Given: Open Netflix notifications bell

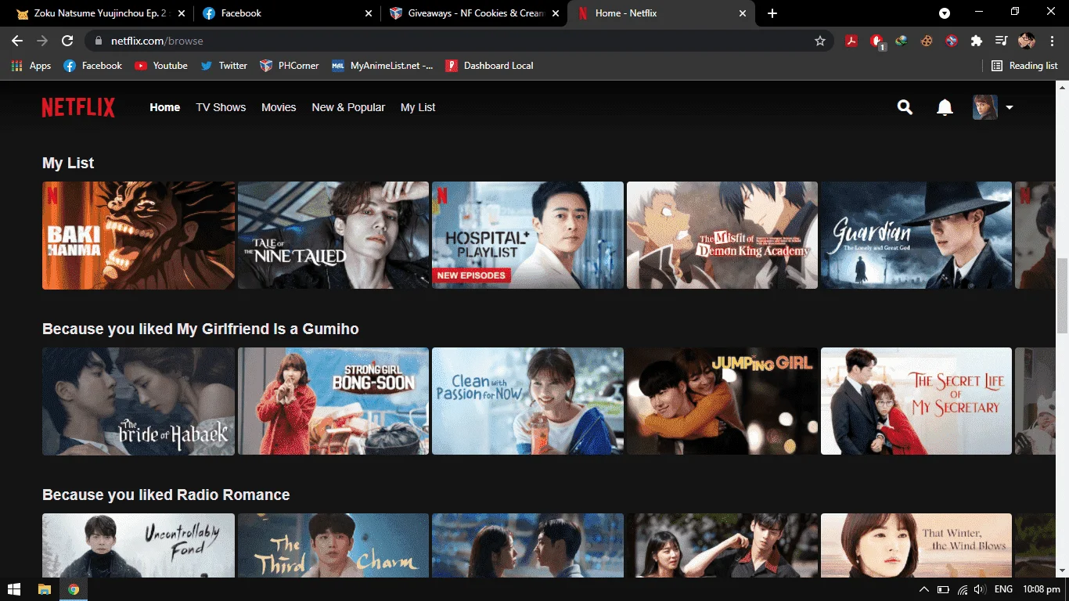Looking at the screenshot, I should click(x=945, y=107).
